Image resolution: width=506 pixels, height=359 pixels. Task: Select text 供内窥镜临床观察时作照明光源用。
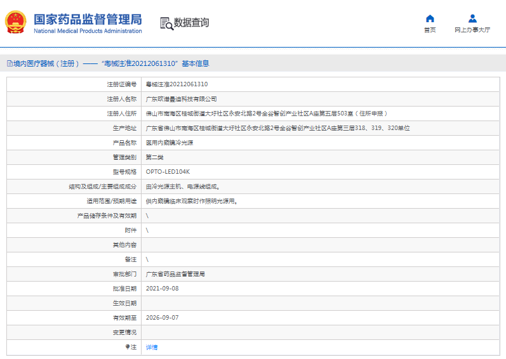pos(192,201)
